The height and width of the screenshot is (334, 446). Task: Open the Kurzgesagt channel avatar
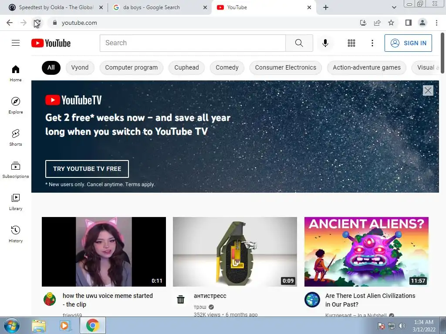click(312, 299)
